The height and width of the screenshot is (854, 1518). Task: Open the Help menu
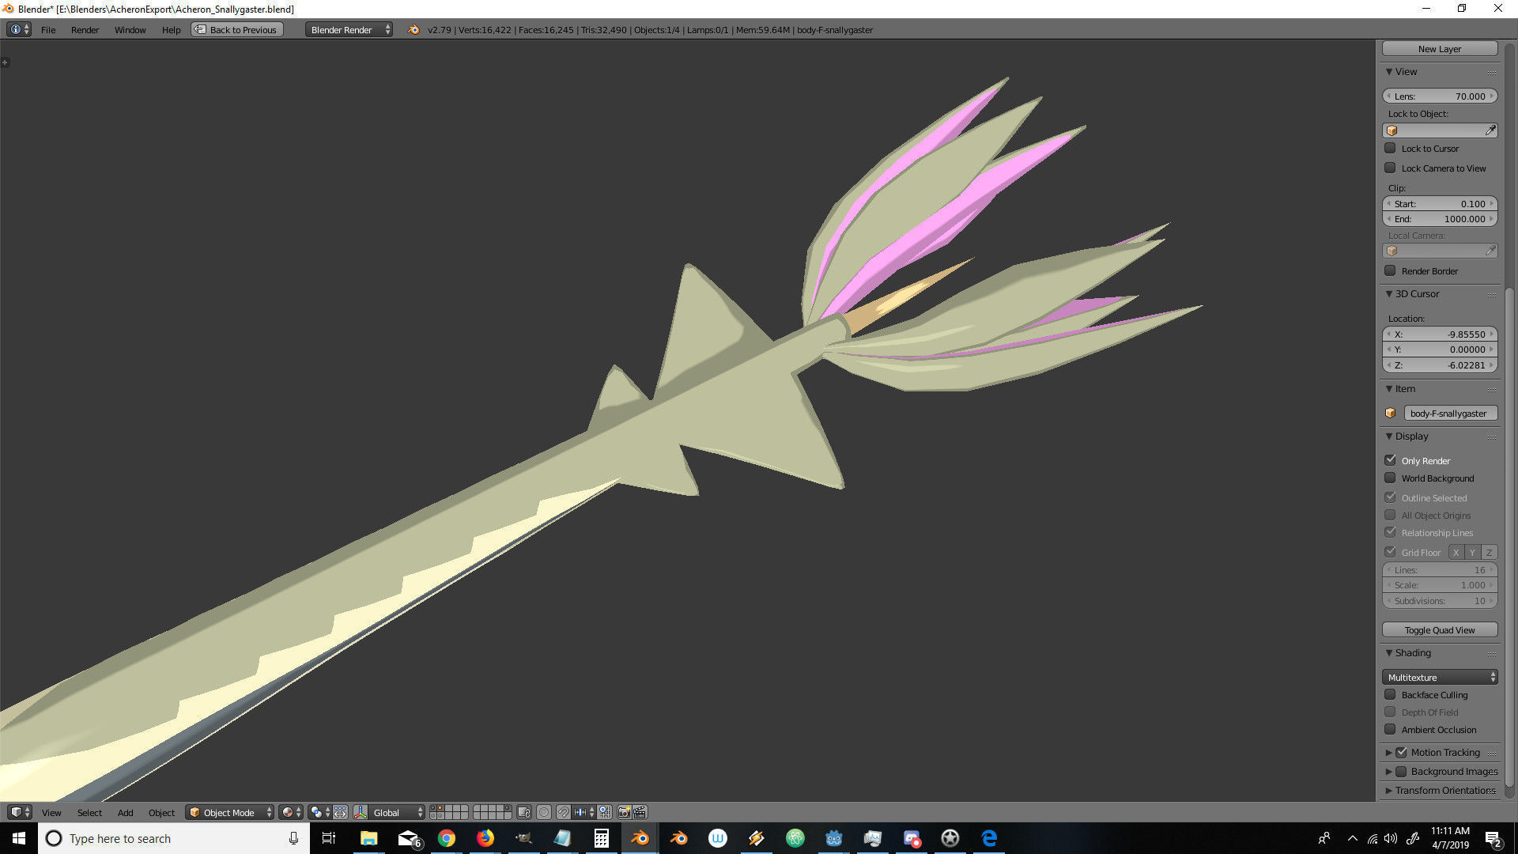click(171, 29)
